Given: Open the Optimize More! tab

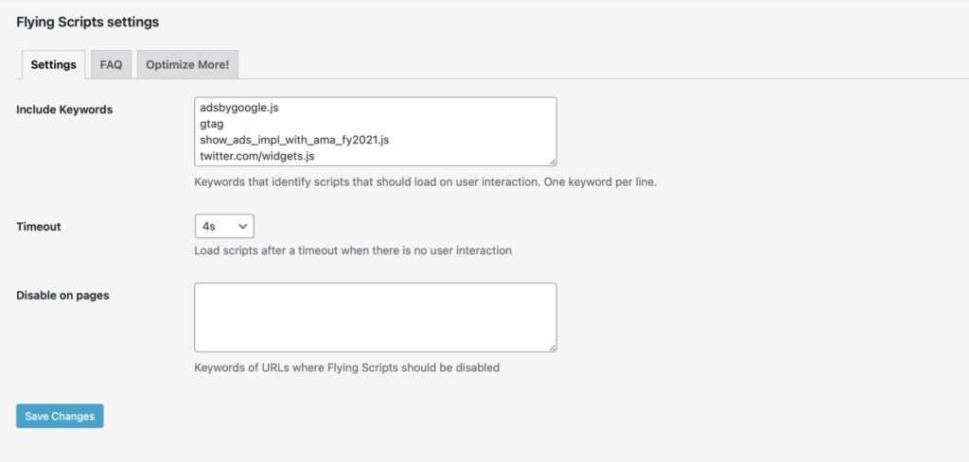Looking at the screenshot, I should click(x=187, y=64).
